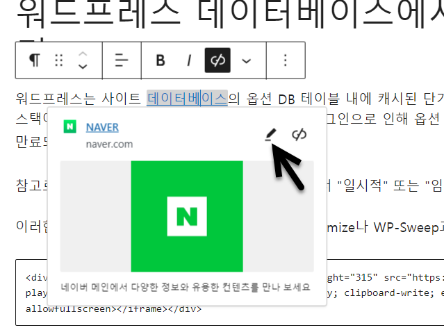Click the linked word 데이터베이스
Image resolution: width=444 pixels, height=330 pixels.
point(187,99)
